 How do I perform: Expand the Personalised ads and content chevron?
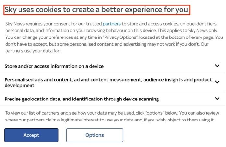[217, 82]
